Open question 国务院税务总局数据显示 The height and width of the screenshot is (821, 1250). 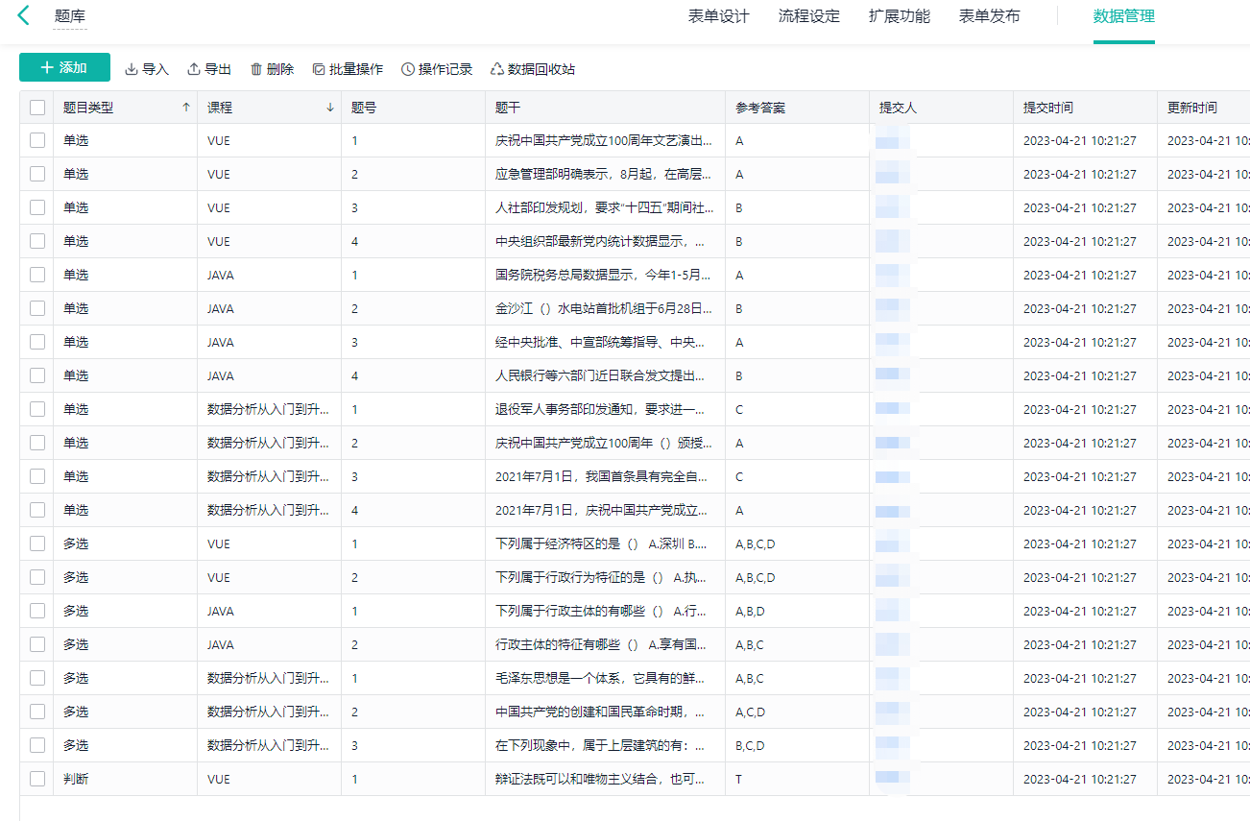click(x=604, y=276)
